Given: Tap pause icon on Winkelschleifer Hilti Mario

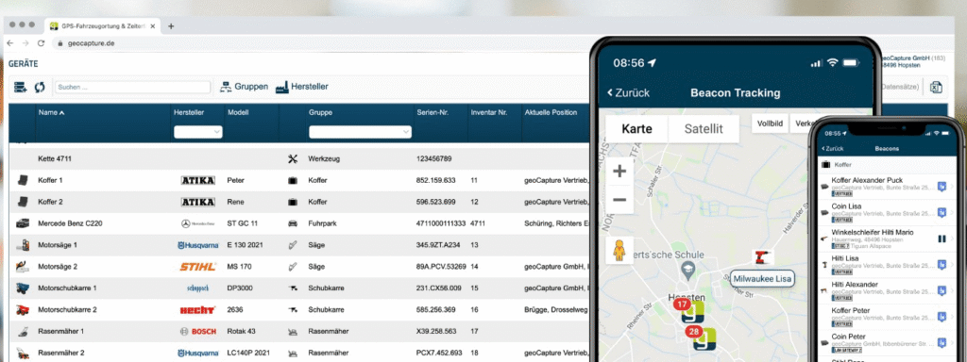Looking at the screenshot, I should (942, 239).
